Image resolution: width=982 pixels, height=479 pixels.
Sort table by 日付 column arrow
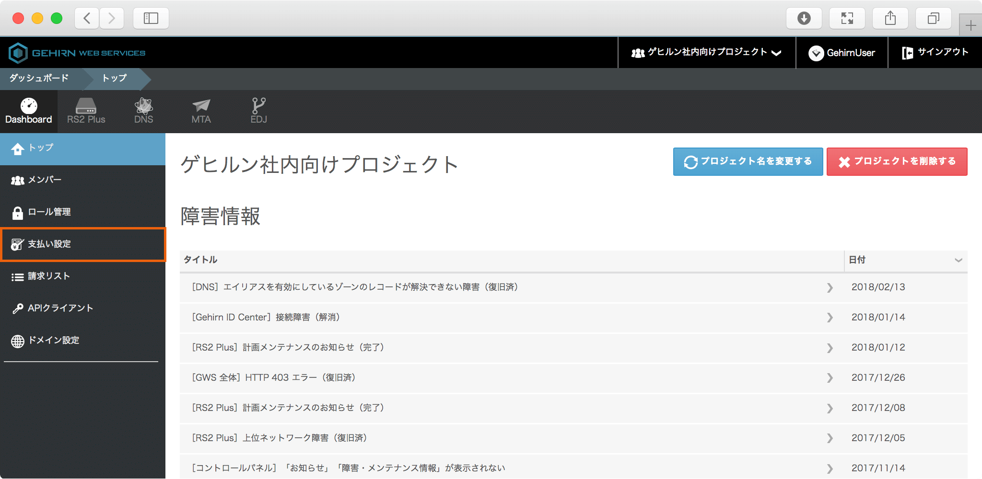(958, 260)
